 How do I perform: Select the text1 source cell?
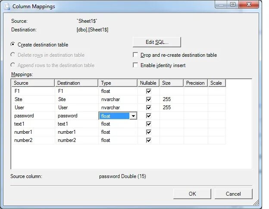[x=33, y=124]
